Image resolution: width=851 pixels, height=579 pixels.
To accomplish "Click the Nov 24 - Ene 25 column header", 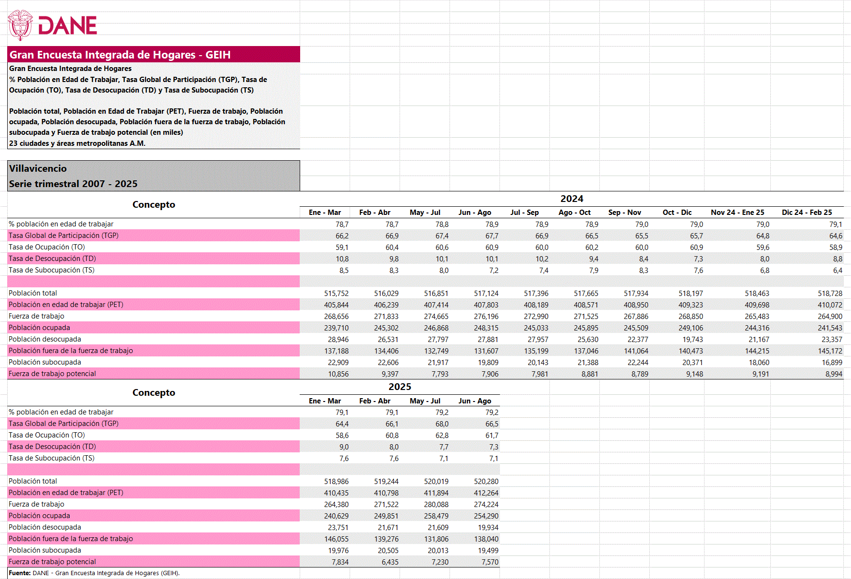I will (x=737, y=213).
